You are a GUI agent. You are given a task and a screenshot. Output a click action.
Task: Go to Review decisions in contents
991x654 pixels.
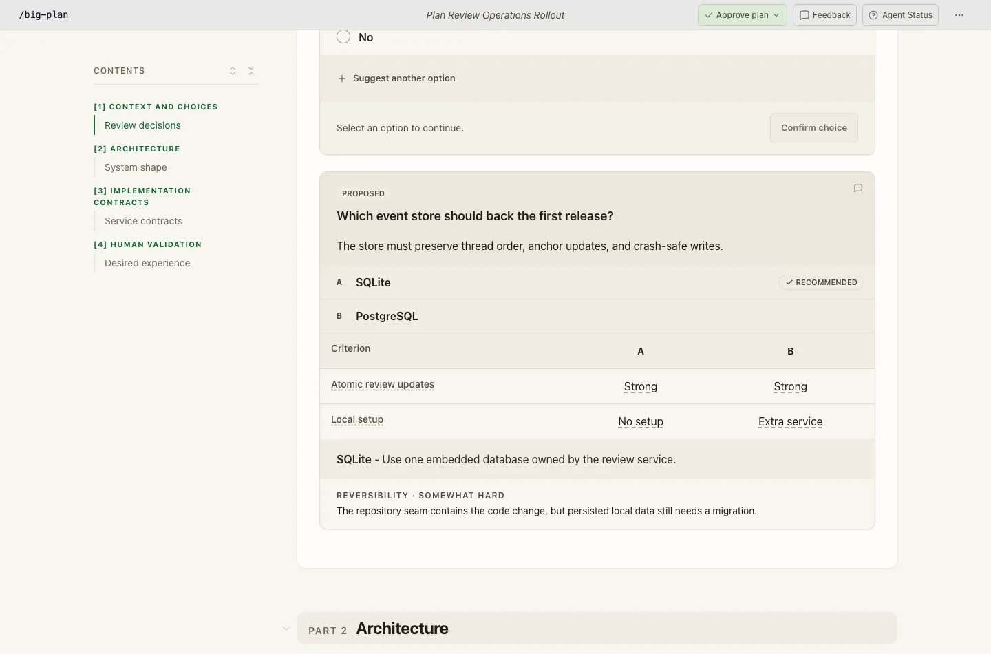pyautogui.click(x=142, y=125)
